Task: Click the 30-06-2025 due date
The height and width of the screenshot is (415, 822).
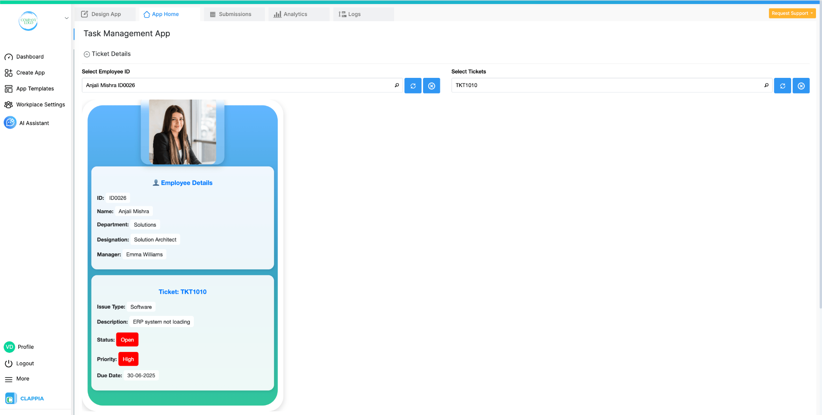Action: [x=141, y=376]
